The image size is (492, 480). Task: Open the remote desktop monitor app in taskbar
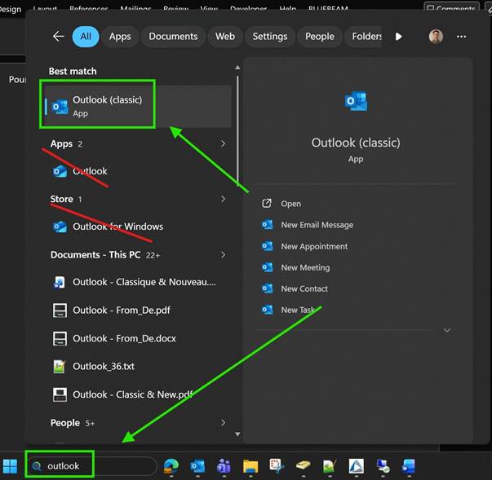[x=383, y=466]
